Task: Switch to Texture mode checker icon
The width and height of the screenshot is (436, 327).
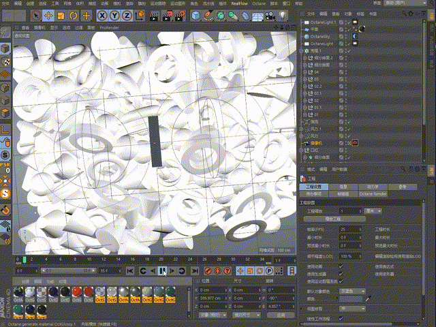Action: [5, 61]
